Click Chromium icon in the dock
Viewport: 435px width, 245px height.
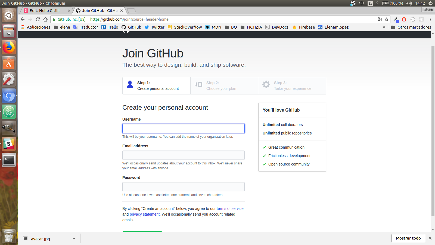coord(9,96)
